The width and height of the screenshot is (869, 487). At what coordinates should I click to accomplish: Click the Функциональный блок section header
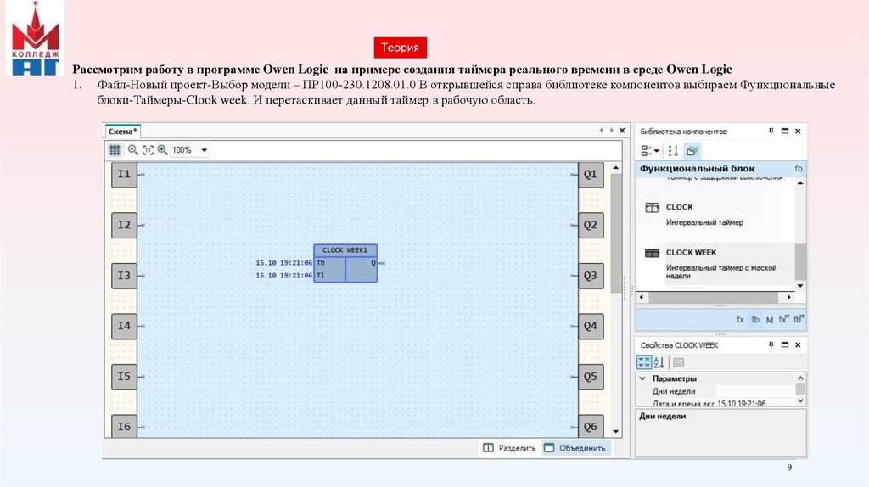pos(721,169)
